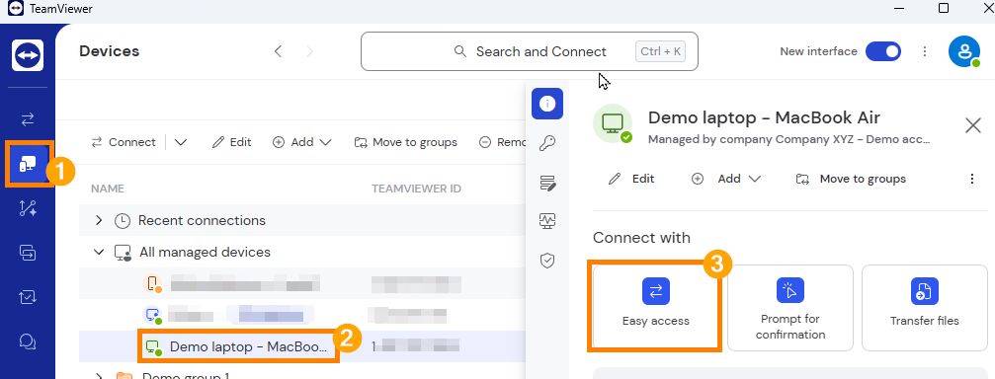Toggle the New interface switch
Viewport: 995px width, 379px height.
[882, 51]
